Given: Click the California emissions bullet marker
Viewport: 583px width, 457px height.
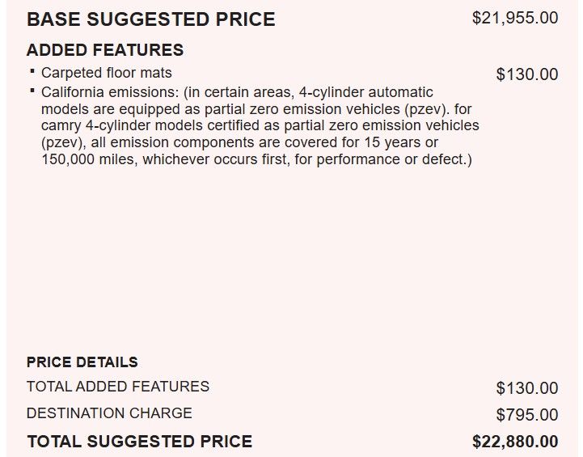Looking at the screenshot, I should coord(32,91).
